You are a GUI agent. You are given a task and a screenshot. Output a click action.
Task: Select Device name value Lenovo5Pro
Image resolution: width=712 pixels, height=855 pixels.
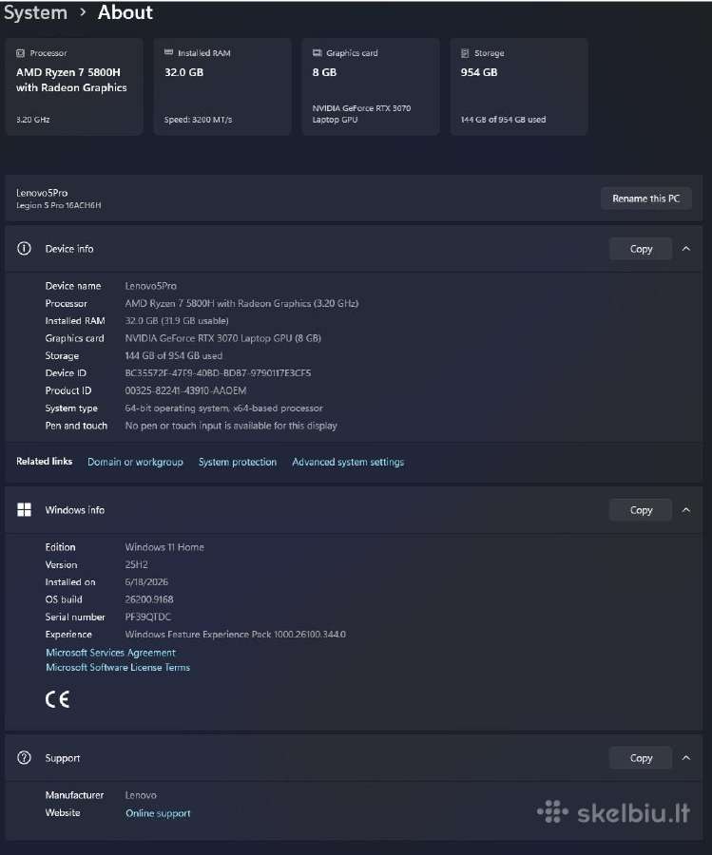(150, 286)
